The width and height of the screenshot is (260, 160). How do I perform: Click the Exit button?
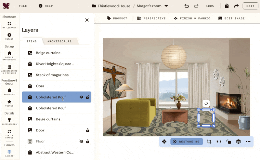(x=250, y=6)
